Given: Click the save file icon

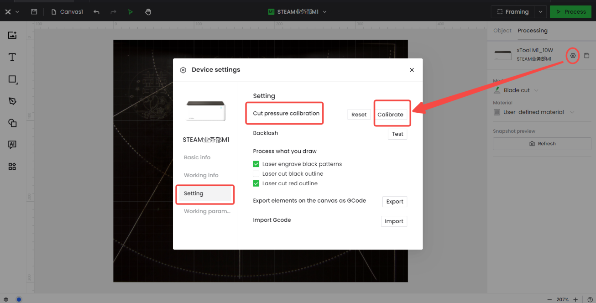Looking at the screenshot, I should coord(34,12).
